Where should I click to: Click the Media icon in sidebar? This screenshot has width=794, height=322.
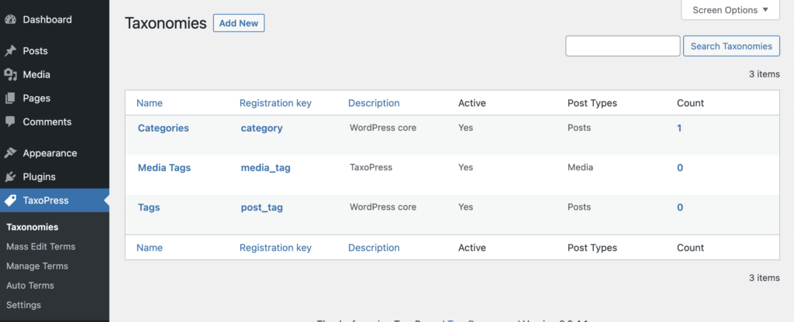[x=10, y=75]
